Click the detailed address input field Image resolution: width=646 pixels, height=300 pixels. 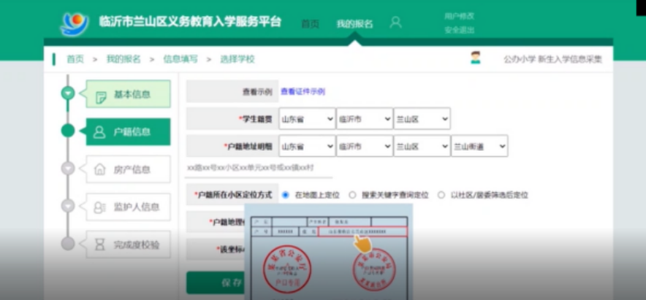click(x=258, y=169)
